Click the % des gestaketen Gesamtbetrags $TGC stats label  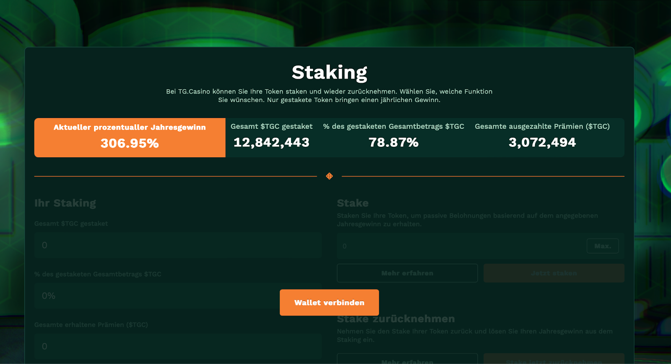[x=393, y=126]
